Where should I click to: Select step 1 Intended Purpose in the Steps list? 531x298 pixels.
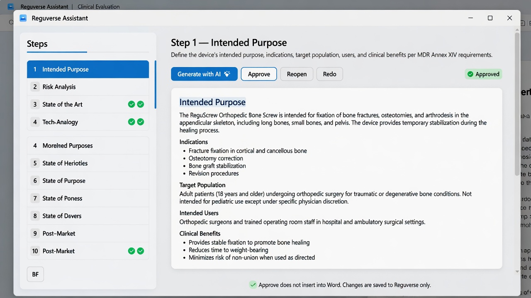point(88,69)
